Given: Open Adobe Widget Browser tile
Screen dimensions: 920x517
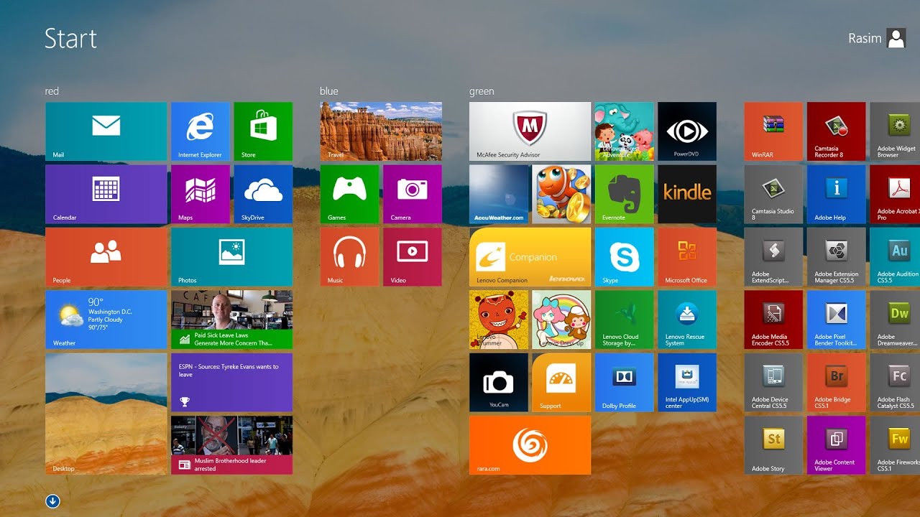Looking at the screenshot, I should 895,131.
